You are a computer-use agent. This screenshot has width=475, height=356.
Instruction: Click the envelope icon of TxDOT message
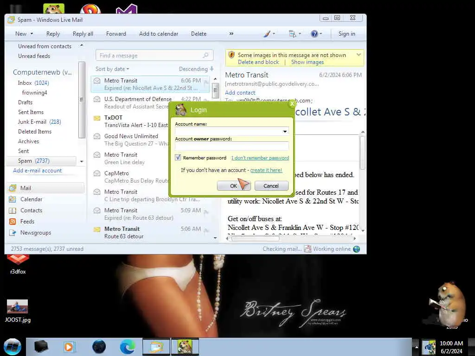tap(97, 118)
